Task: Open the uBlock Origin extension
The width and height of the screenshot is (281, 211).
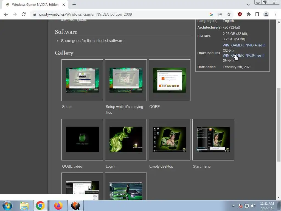Action: pos(240,14)
